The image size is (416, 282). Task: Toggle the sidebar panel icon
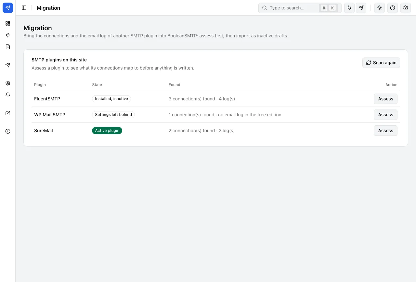point(24,8)
